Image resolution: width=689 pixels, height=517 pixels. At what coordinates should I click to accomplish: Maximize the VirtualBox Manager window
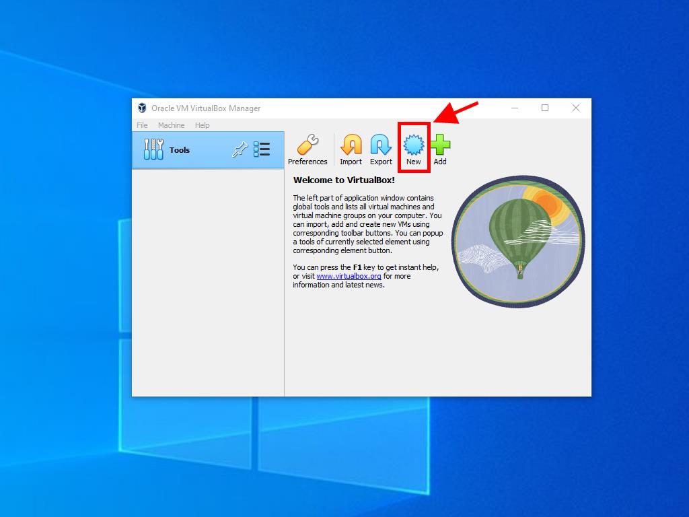(545, 108)
